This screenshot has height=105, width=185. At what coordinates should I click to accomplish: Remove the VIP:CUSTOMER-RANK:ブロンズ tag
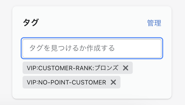coord(126,68)
